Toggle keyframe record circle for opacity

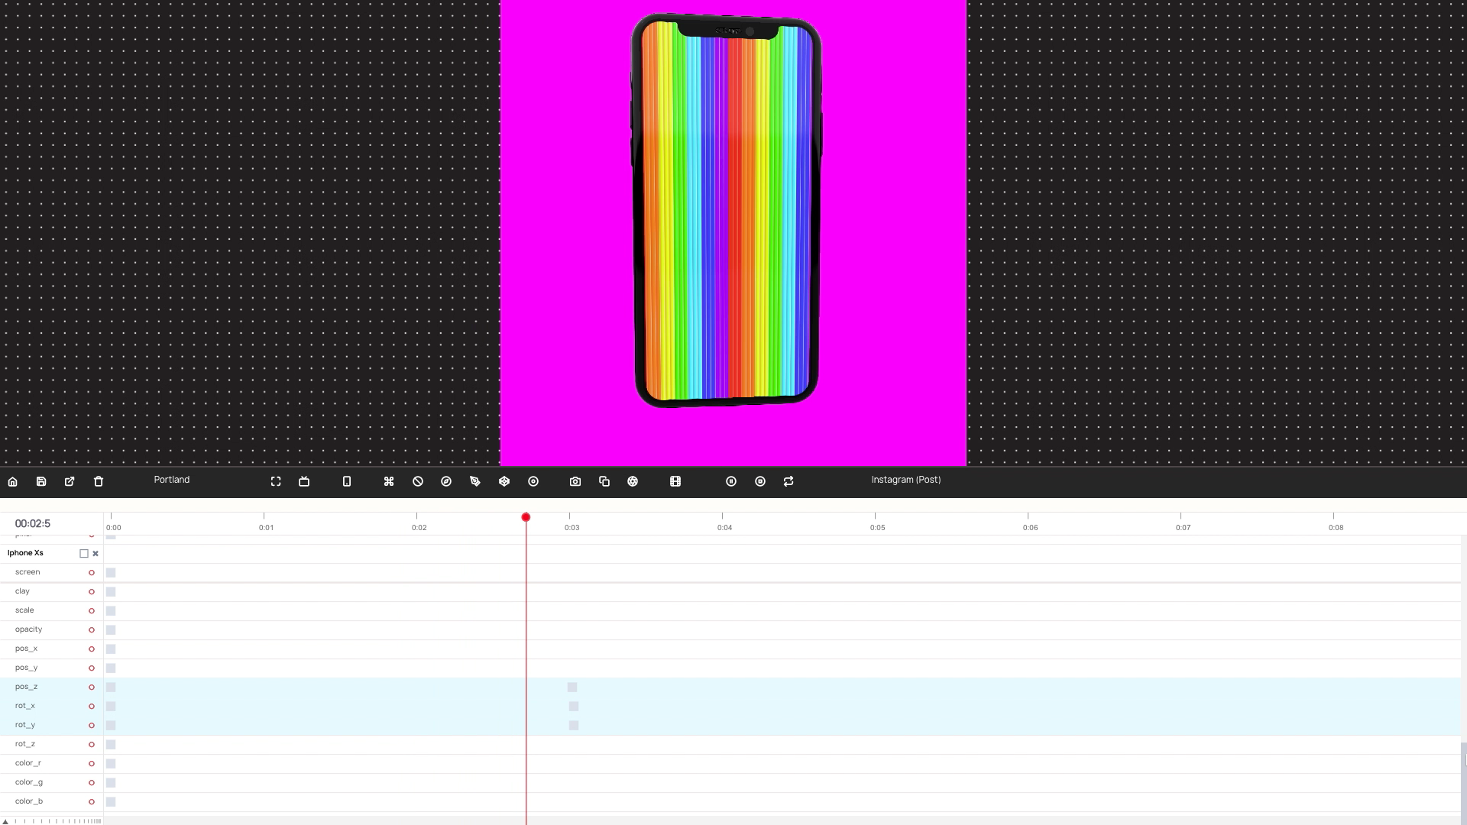pyautogui.click(x=92, y=630)
